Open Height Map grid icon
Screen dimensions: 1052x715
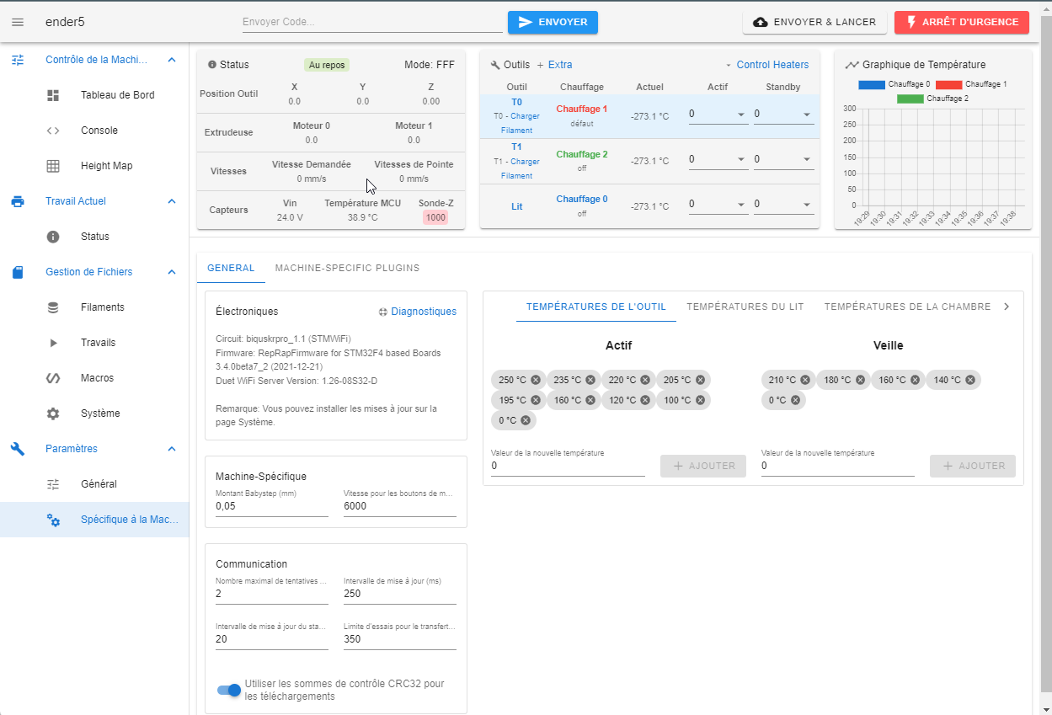[53, 166]
